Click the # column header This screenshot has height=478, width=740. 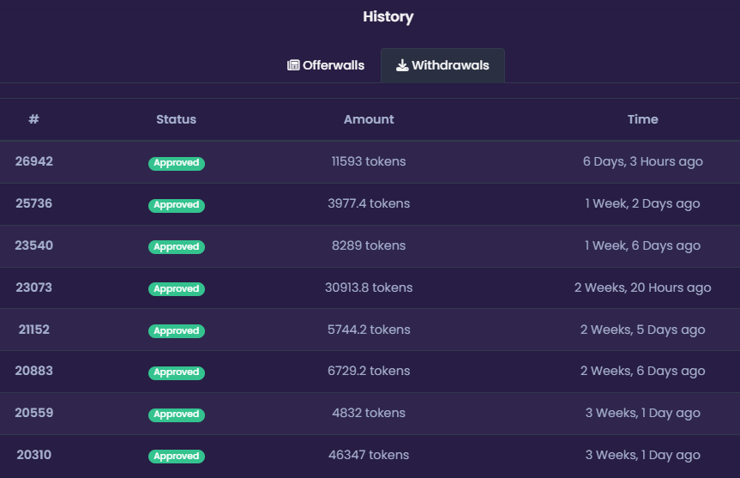33,119
